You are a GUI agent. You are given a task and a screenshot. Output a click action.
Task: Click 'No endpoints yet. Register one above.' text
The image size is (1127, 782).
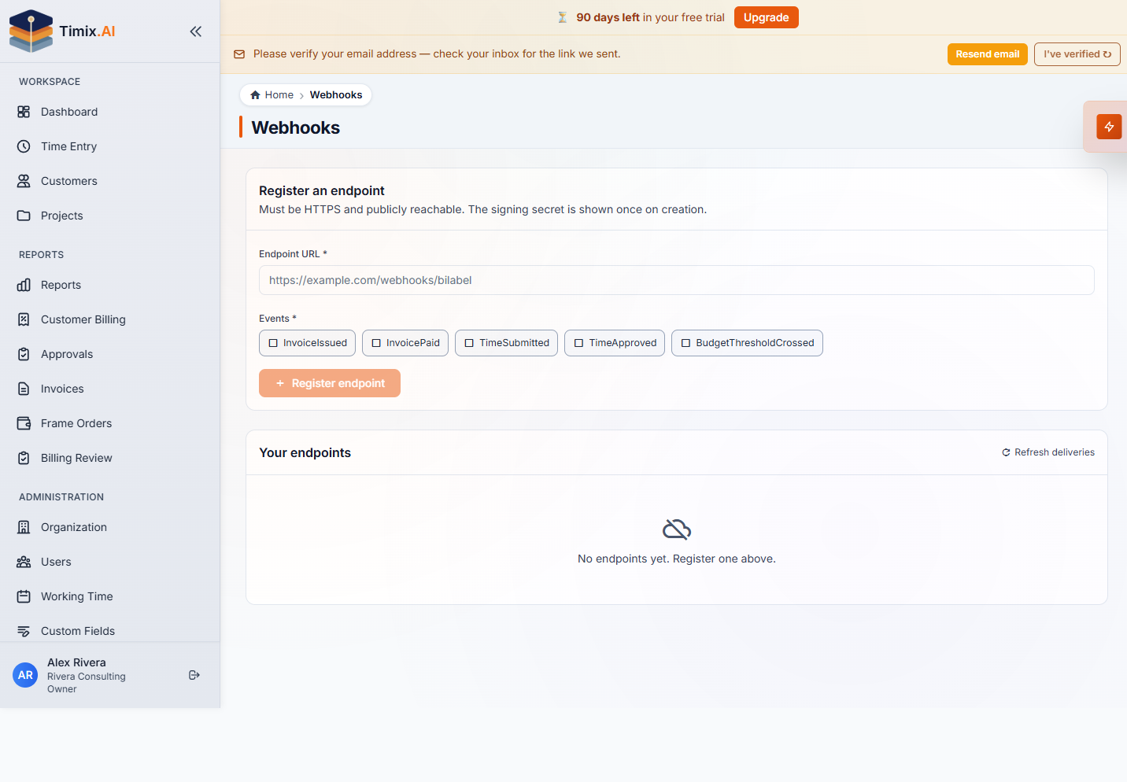tap(677, 559)
